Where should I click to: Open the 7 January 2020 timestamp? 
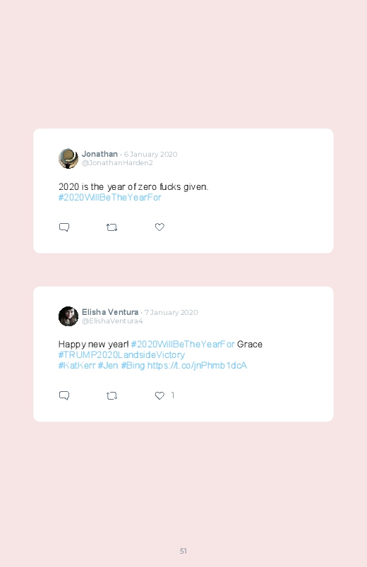pyautogui.click(x=171, y=312)
